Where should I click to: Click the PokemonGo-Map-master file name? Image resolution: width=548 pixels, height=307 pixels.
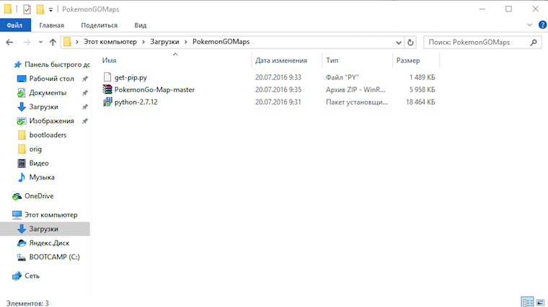pyautogui.click(x=154, y=90)
